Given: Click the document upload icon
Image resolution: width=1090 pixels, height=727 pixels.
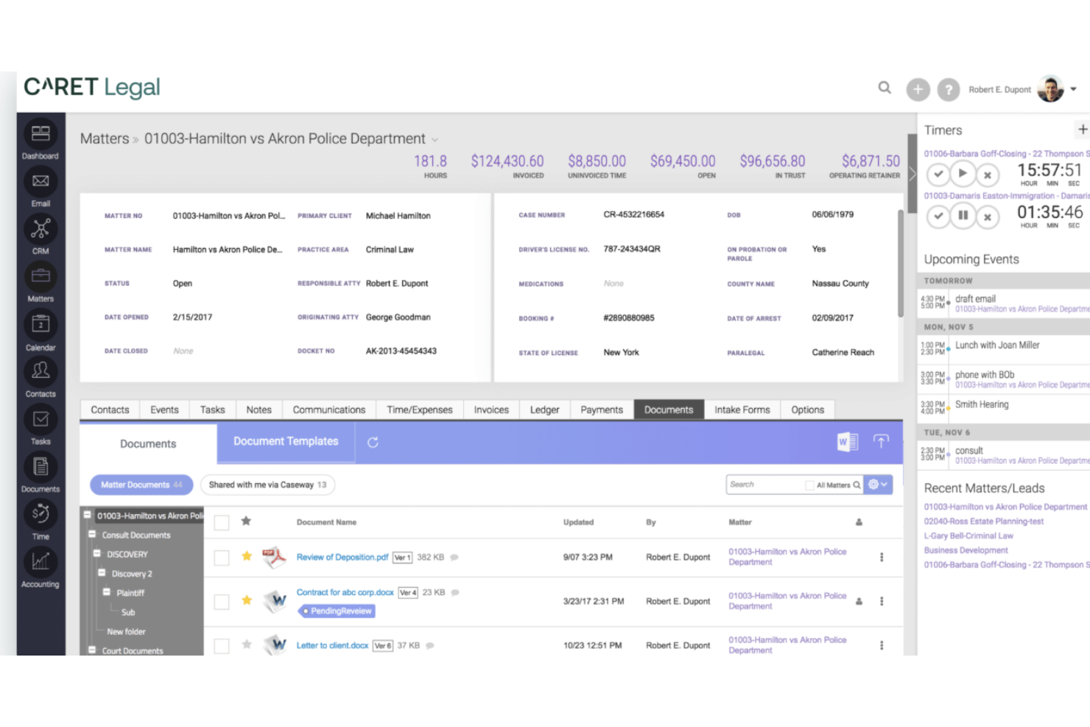Looking at the screenshot, I should [x=881, y=440].
